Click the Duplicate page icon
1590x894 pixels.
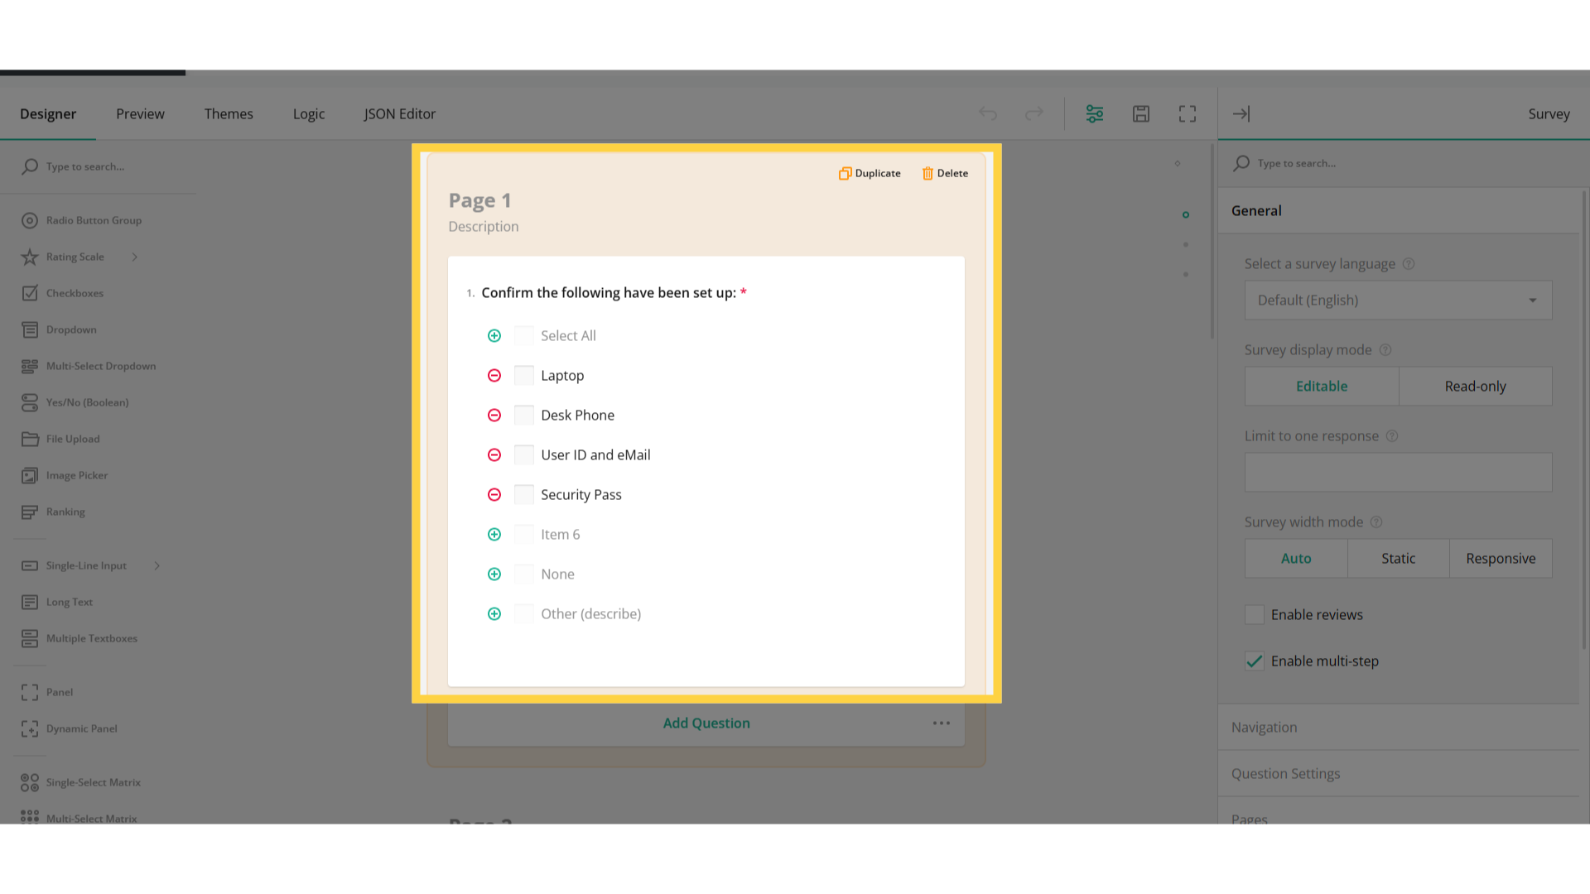[x=845, y=173]
